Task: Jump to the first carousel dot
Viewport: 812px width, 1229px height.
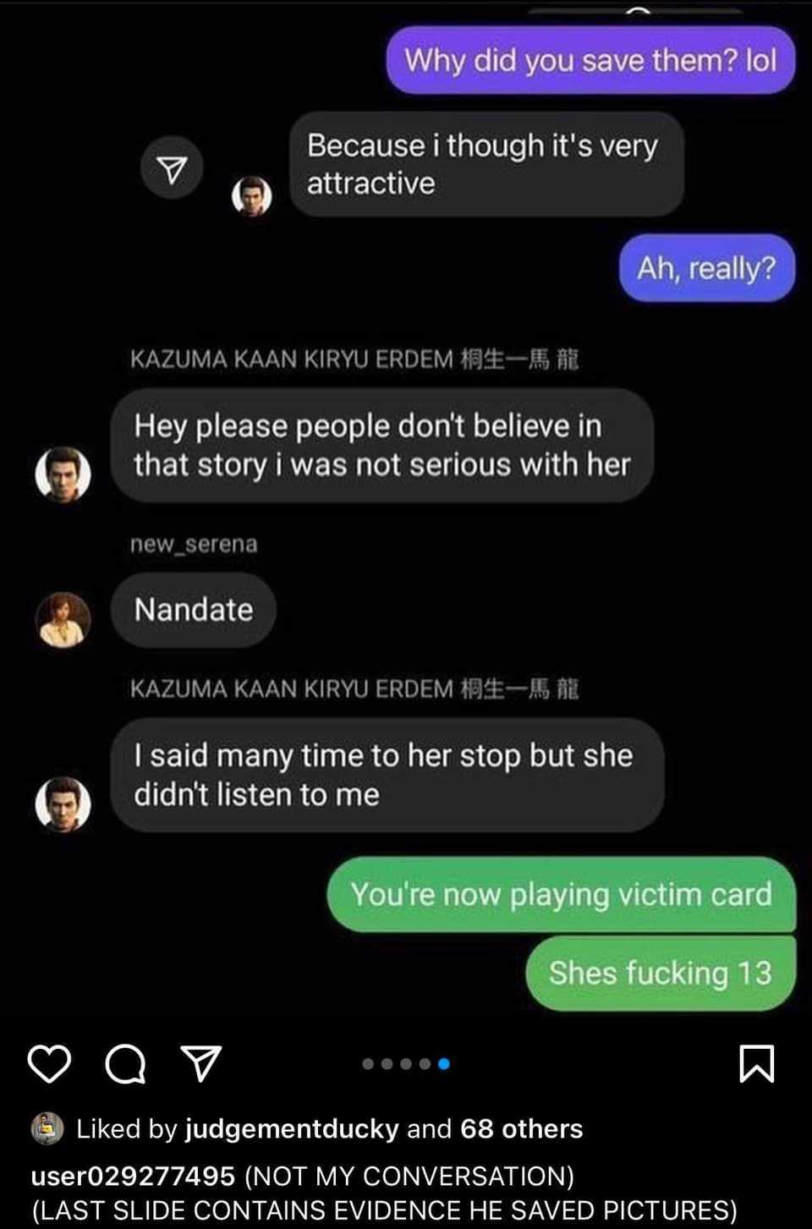Action: point(368,1064)
